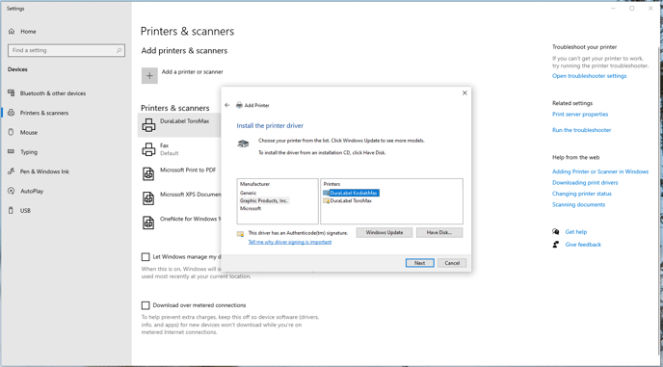Screen dimensions: 663x367
Task: Select Graphic Products, Inc. manufacturer
Action: click(x=264, y=200)
